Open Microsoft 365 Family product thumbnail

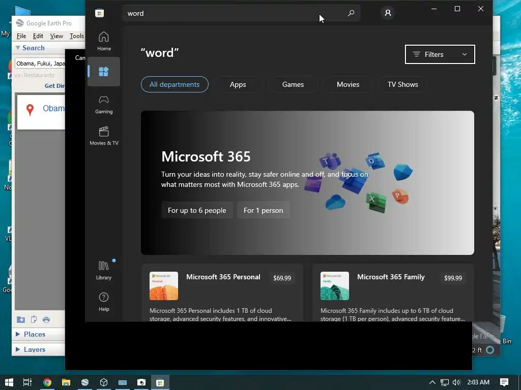335,286
